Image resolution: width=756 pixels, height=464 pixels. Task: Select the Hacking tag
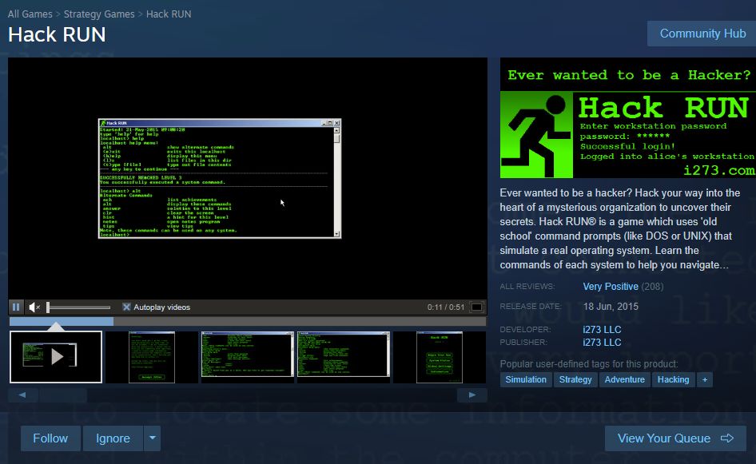[673, 379]
